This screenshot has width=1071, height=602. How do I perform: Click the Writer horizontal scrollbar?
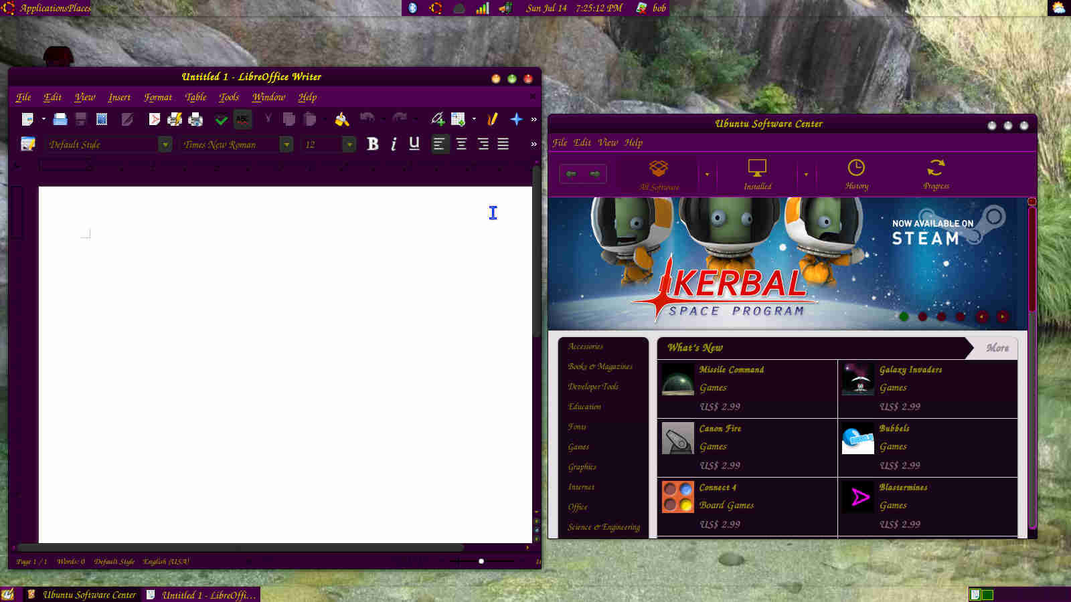[241, 547]
